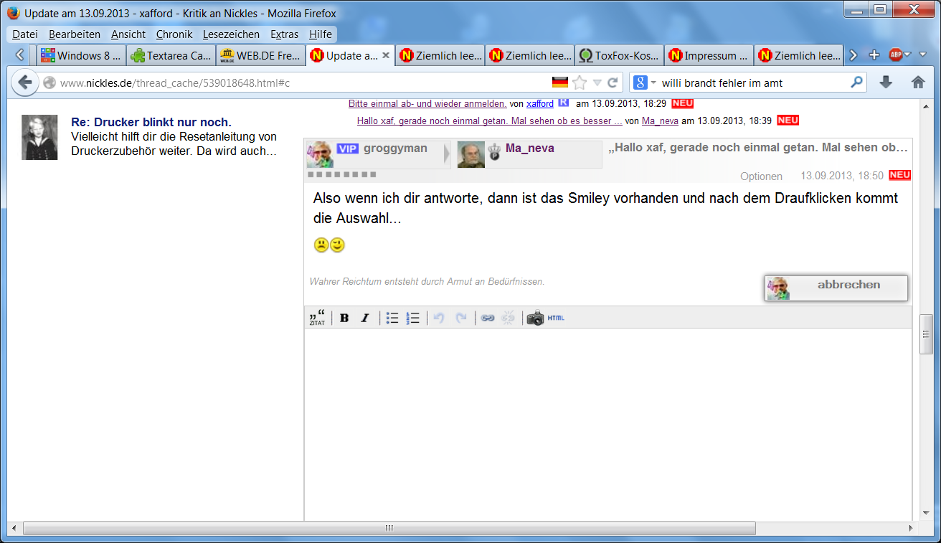Open the Firefox downloads arrow
The height and width of the screenshot is (543, 941).
coord(886,82)
